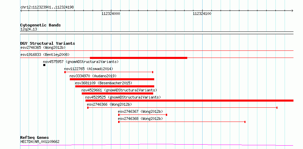
Task: Open esv2746366 (Wong2012b) label
Action: [x=109, y=104]
